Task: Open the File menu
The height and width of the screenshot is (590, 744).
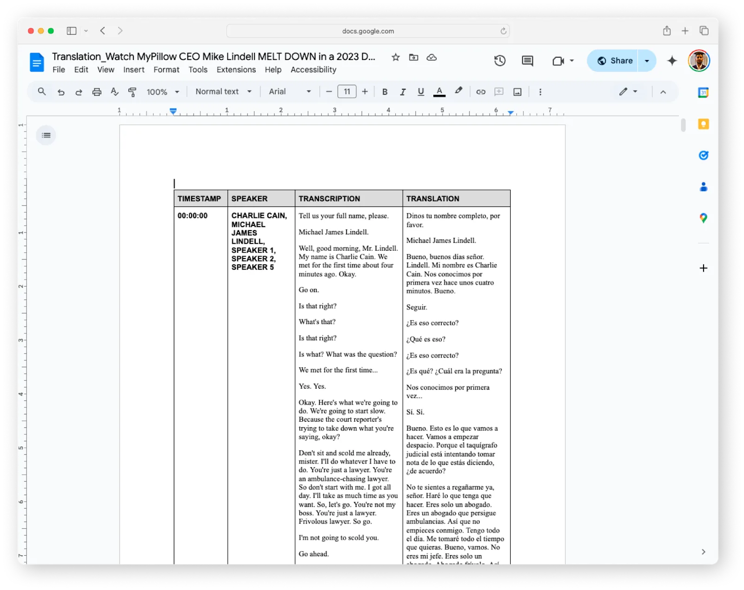Action: (59, 70)
